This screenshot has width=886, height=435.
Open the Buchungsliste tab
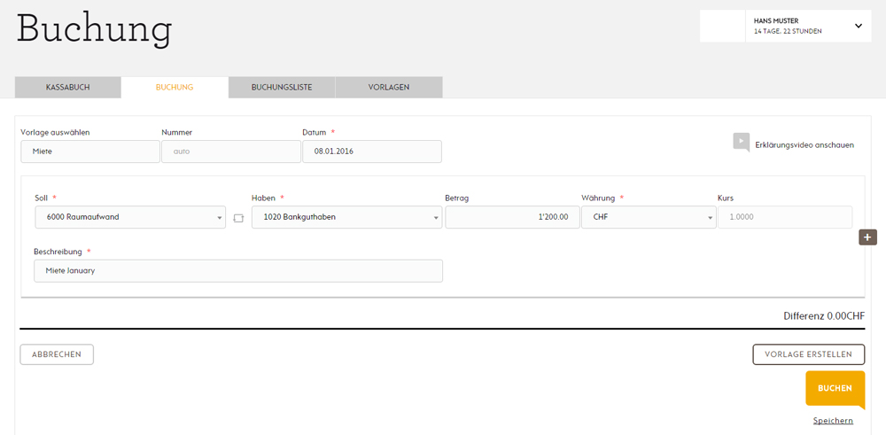pyautogui.click(x=282, y=88)
